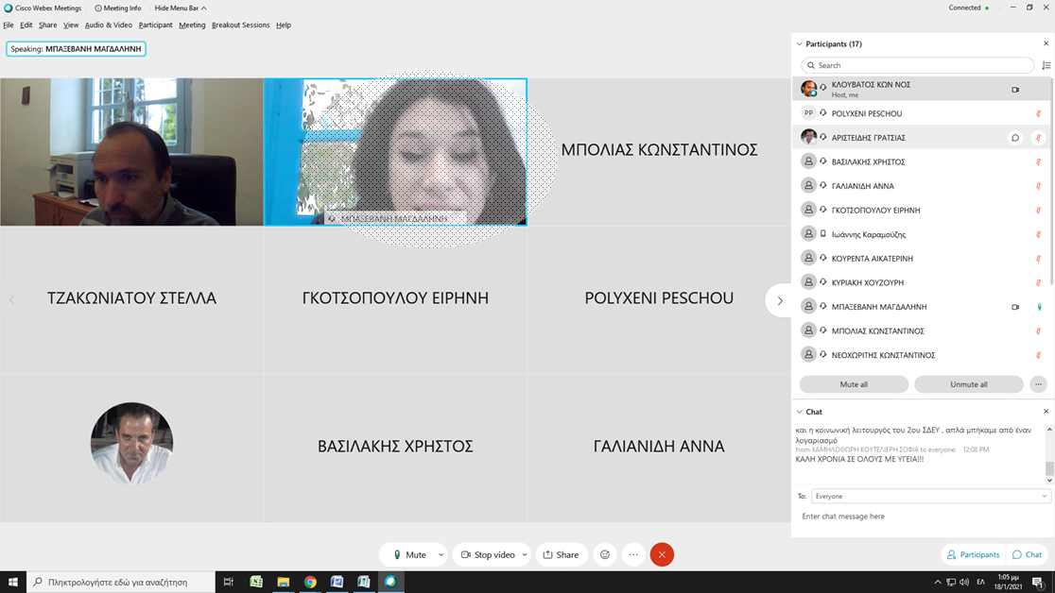Open more options in the meeting controls
The height and width of the screenshot is (593, 1055).
point(633,554)
